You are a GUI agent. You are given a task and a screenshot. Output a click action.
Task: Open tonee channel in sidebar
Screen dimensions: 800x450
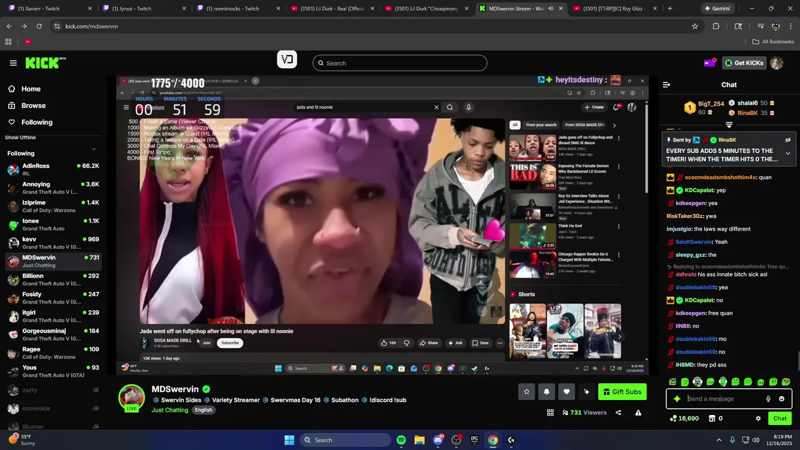coord(53,224)
